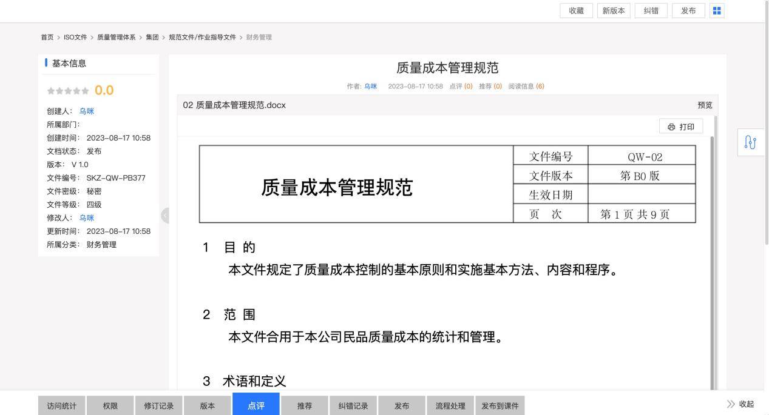The width and height of the screenshot is (769, 415).
Task: Click the 0.0 rating score
Action: pos(104,90)
